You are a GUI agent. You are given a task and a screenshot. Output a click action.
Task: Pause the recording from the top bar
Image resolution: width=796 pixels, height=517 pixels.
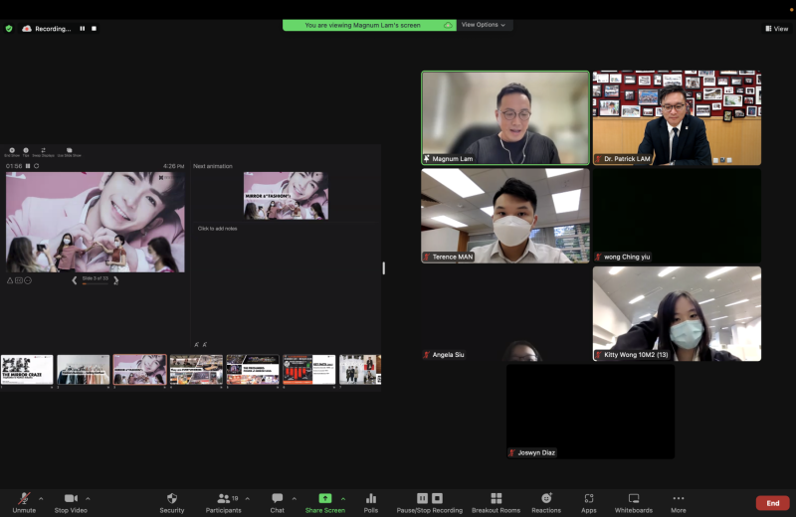point(83,29)
